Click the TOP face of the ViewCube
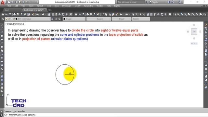The height and width of the screenshot is (117, 208). click(x=194, y=32)
